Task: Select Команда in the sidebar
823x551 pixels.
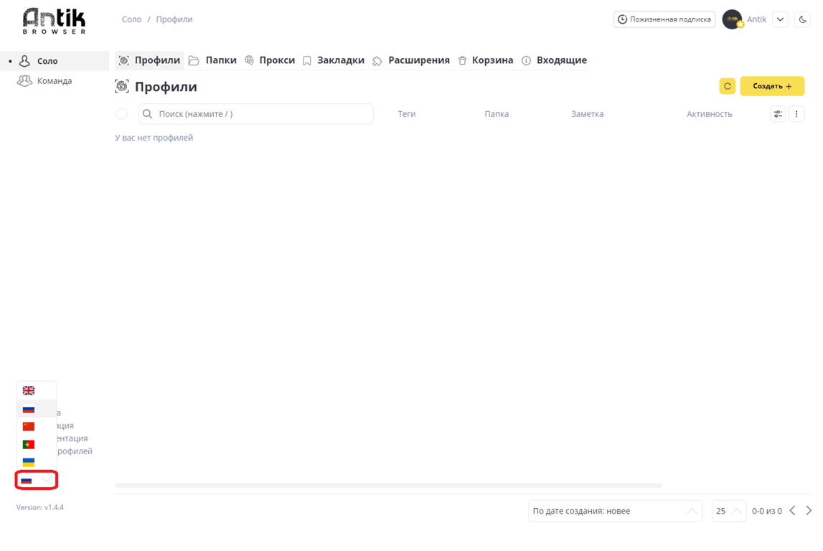Action: pos(55,81)
